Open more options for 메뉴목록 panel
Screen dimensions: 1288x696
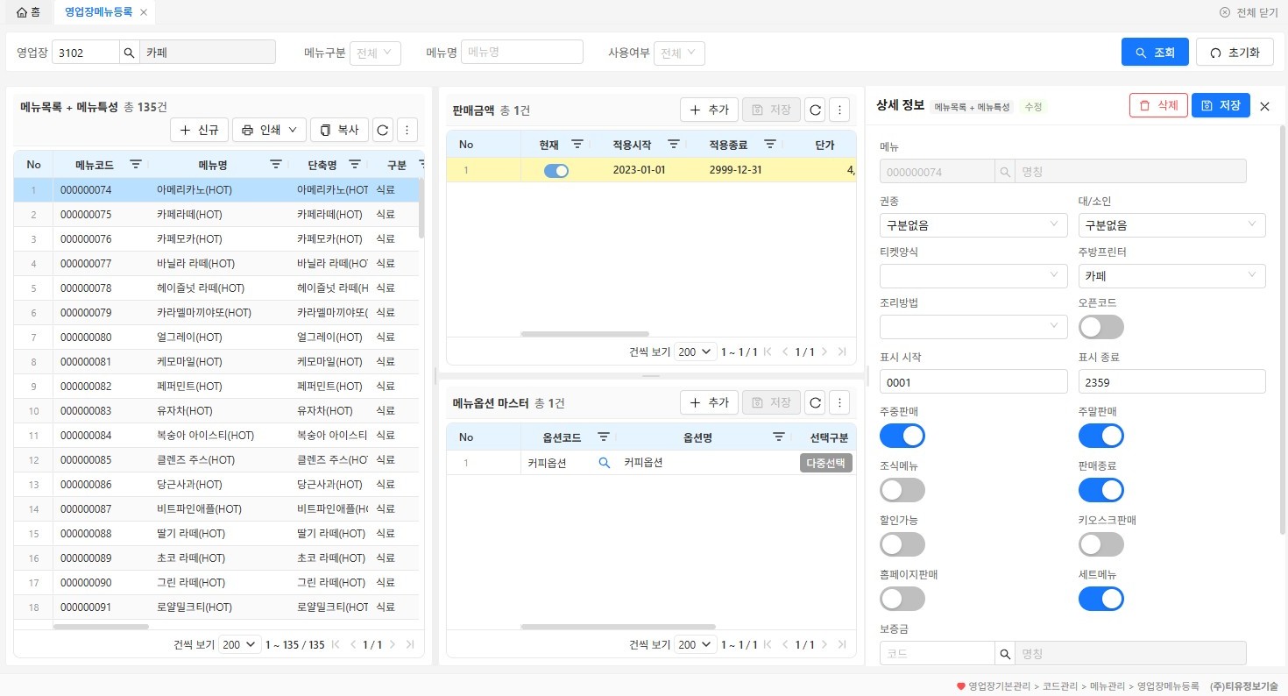point(407,130)
